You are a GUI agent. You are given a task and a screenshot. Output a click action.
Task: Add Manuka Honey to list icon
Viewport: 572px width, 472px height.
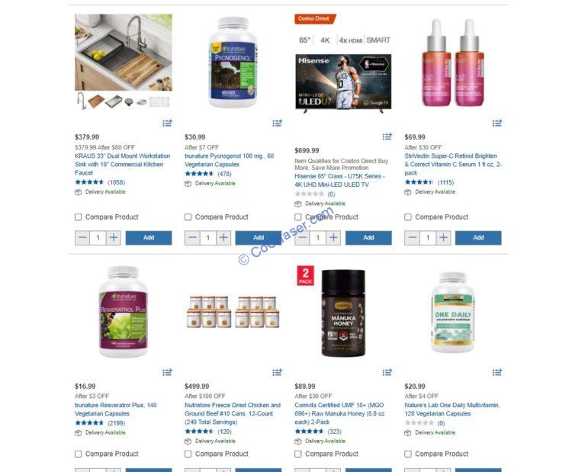point(387,372)
